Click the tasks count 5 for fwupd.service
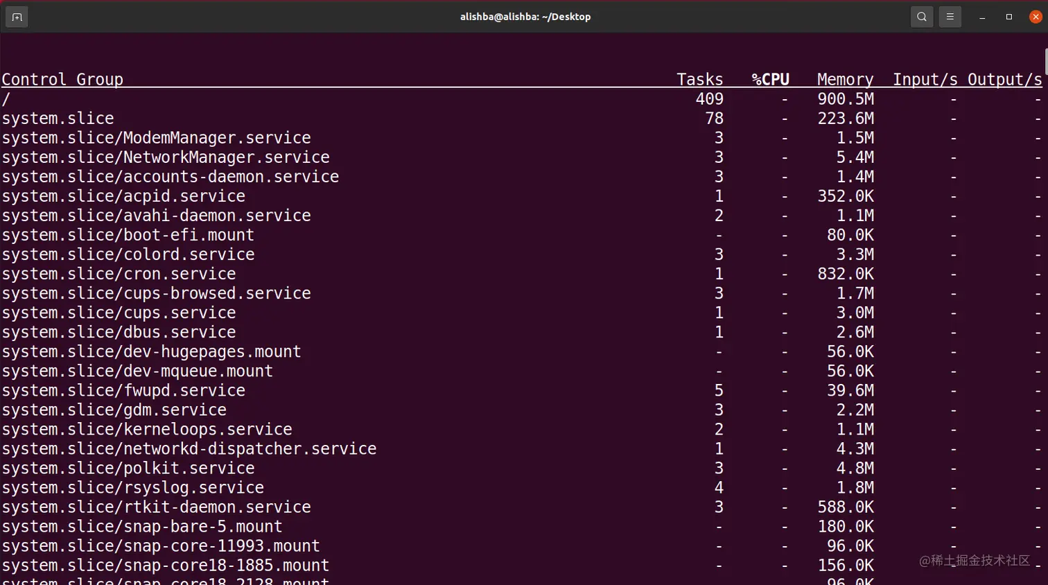The image size is (1048, 585). (719, 390)
